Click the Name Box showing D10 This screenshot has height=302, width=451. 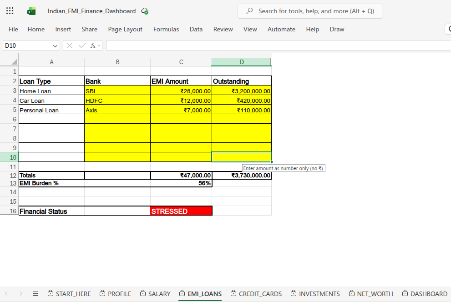[x=31, y=45]
